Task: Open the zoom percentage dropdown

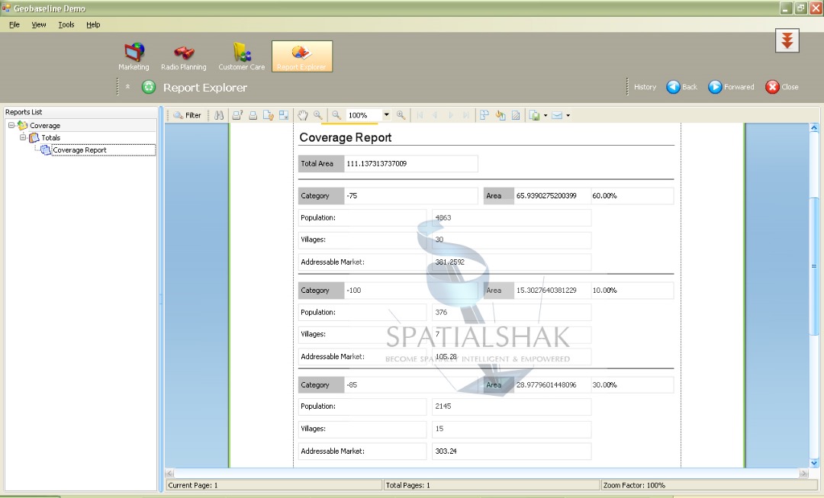Action: [386, 115]
